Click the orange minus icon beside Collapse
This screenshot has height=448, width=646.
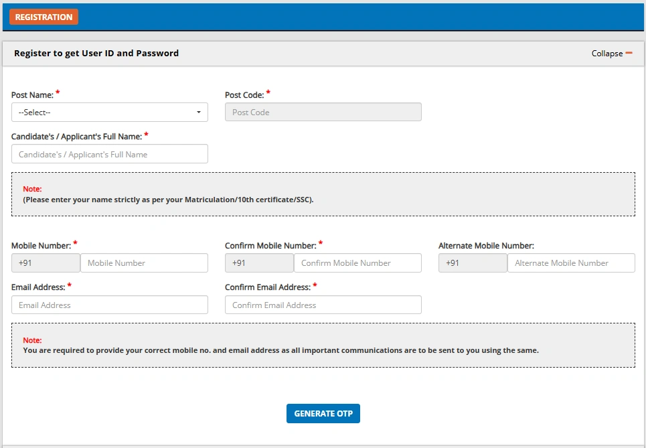coord(629,53)
